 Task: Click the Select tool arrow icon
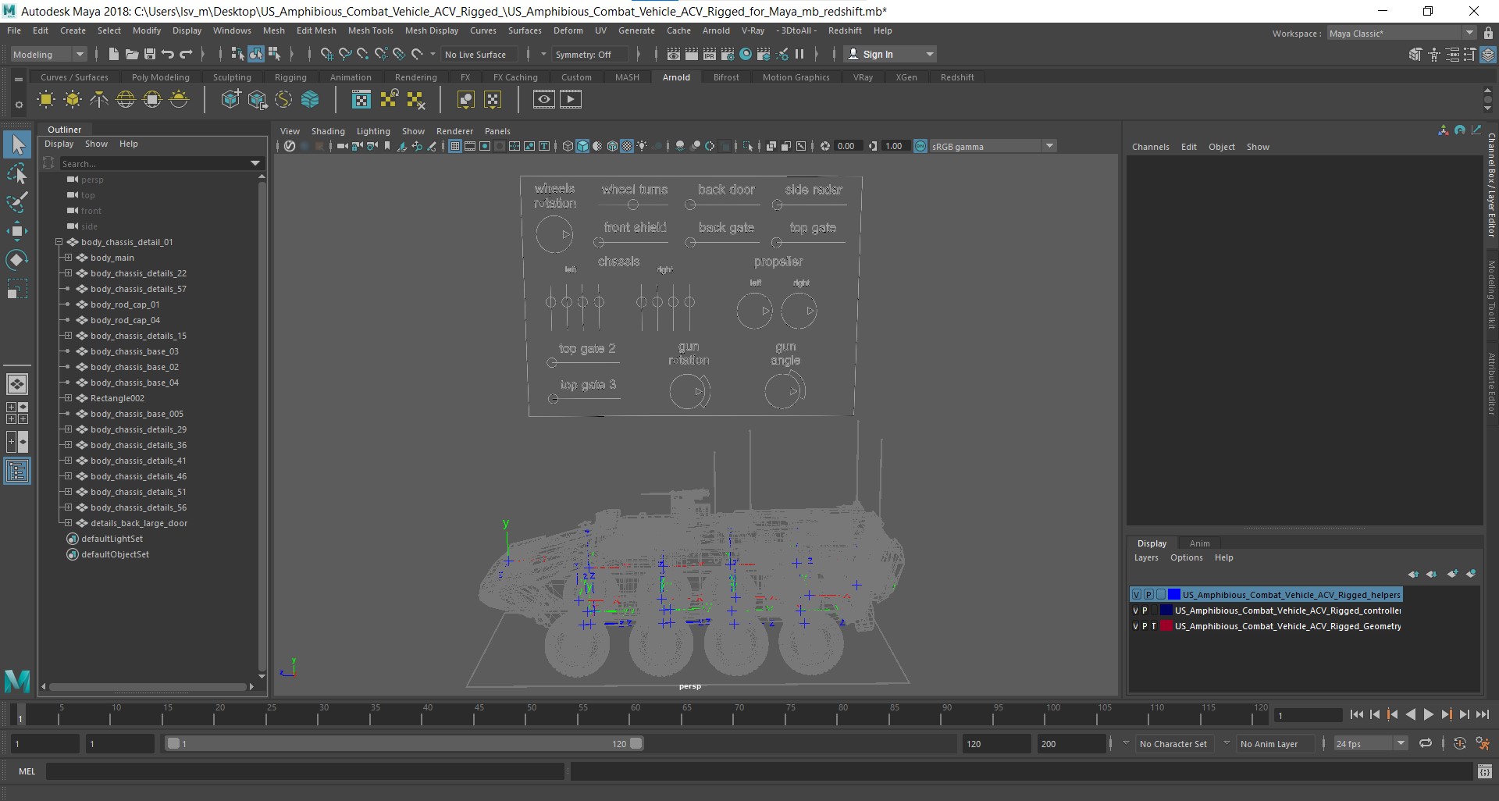pyautogui.click(x=17, y=144)
